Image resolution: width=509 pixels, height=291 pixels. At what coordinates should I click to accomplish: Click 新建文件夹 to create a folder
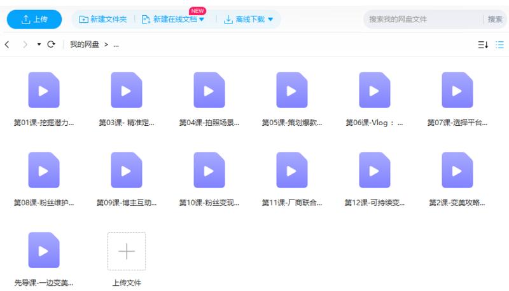point(102,20)
